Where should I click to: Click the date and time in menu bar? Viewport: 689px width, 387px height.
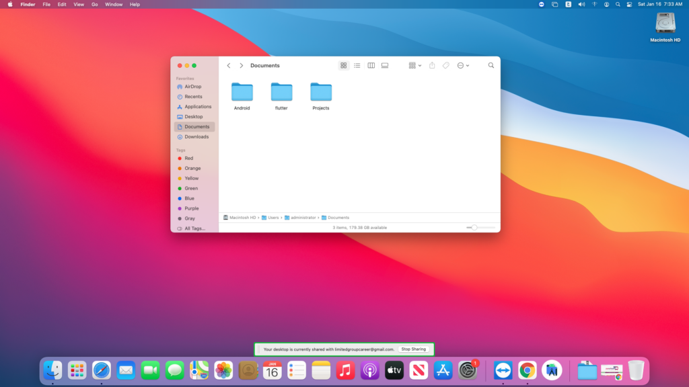(660, 5)
